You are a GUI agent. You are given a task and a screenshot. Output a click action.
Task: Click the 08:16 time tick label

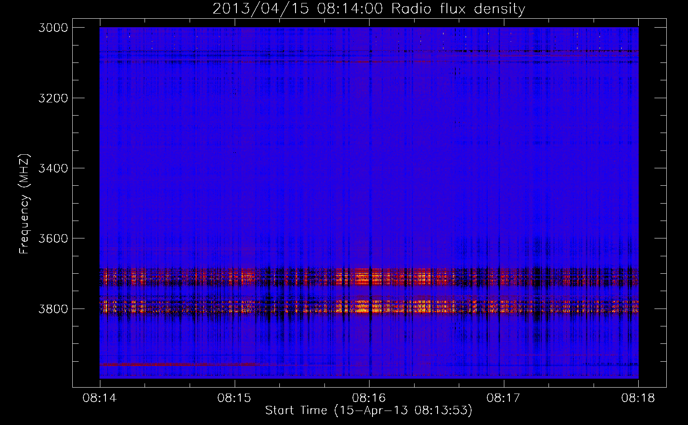[x=369, y=398]
